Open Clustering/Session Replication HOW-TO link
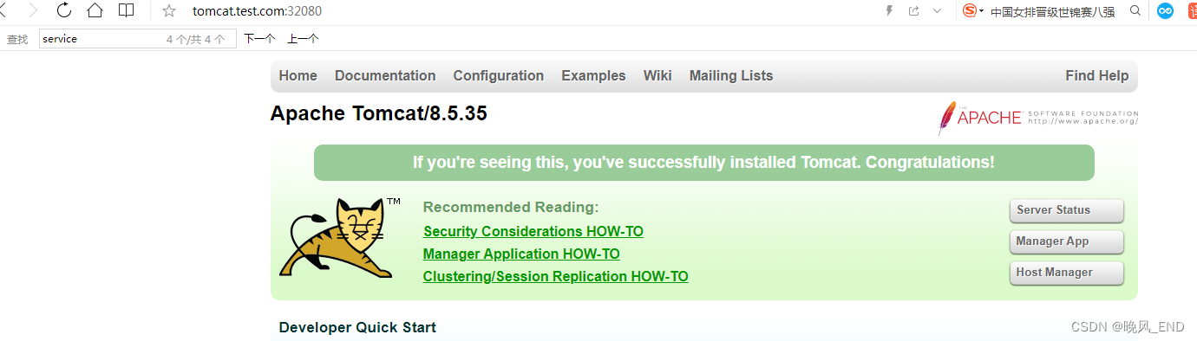Image resolution: width=1197 pixels, height=341 pixels. [555, 277]
